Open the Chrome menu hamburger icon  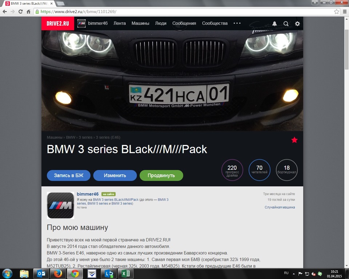click(x=345, y=12)
